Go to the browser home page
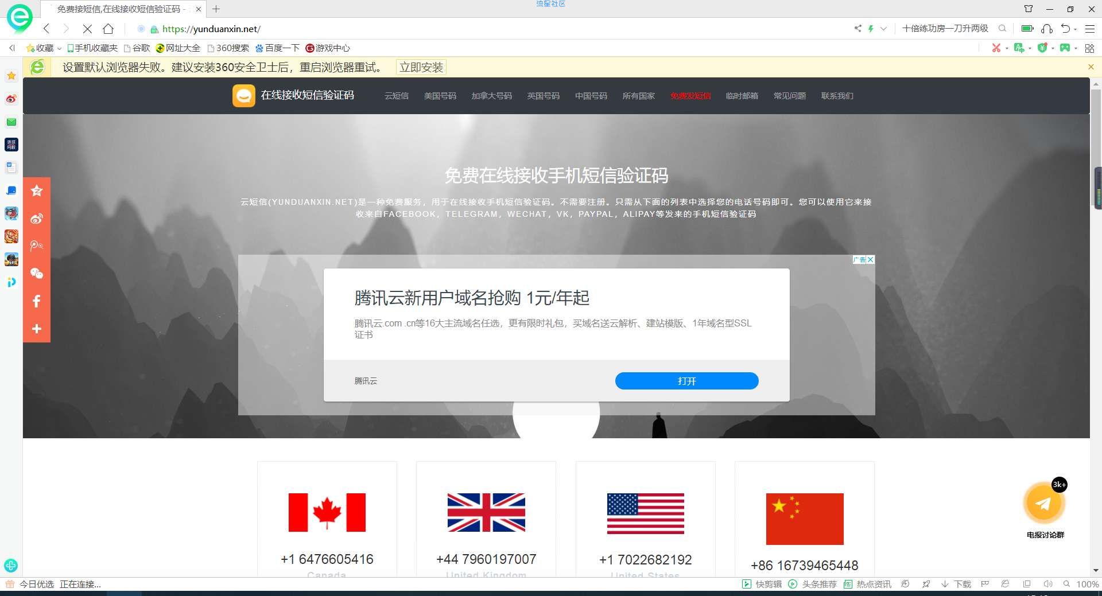 (108, 29)
